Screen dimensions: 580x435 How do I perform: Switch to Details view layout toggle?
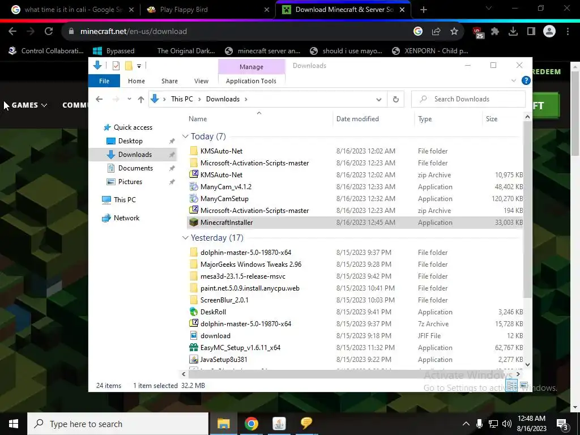pos(512,386)
